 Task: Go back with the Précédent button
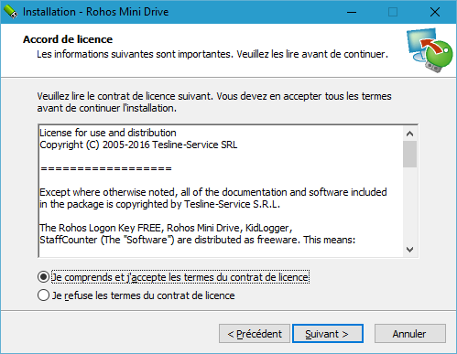pos(255,334)
